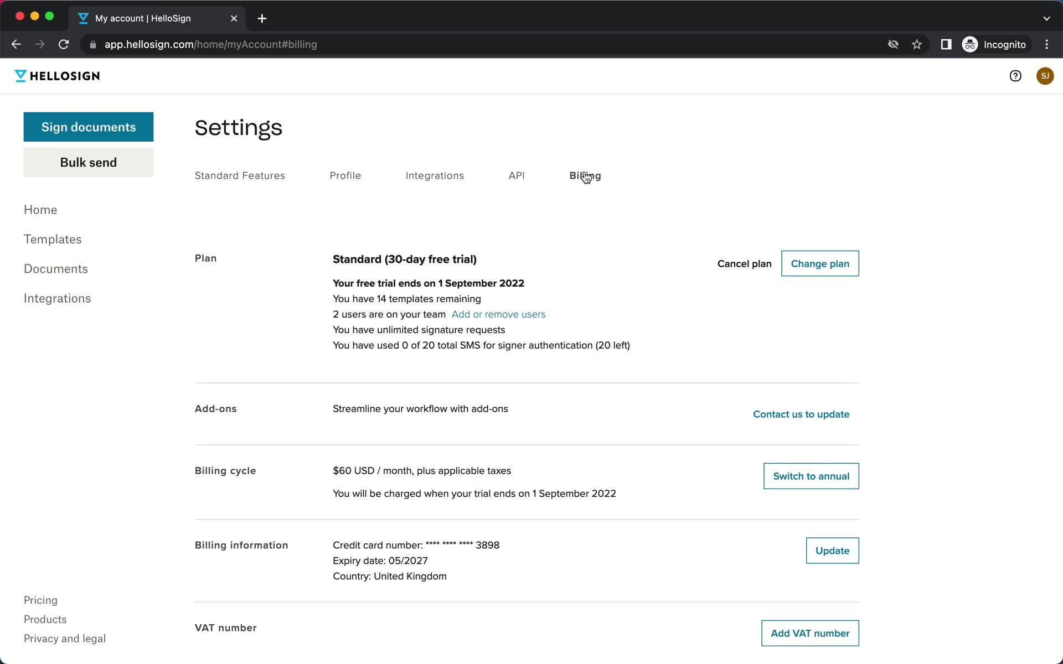Open the SJ user avatar menu
Viewport: 1063px width, 664px height.
point(1045,76)
